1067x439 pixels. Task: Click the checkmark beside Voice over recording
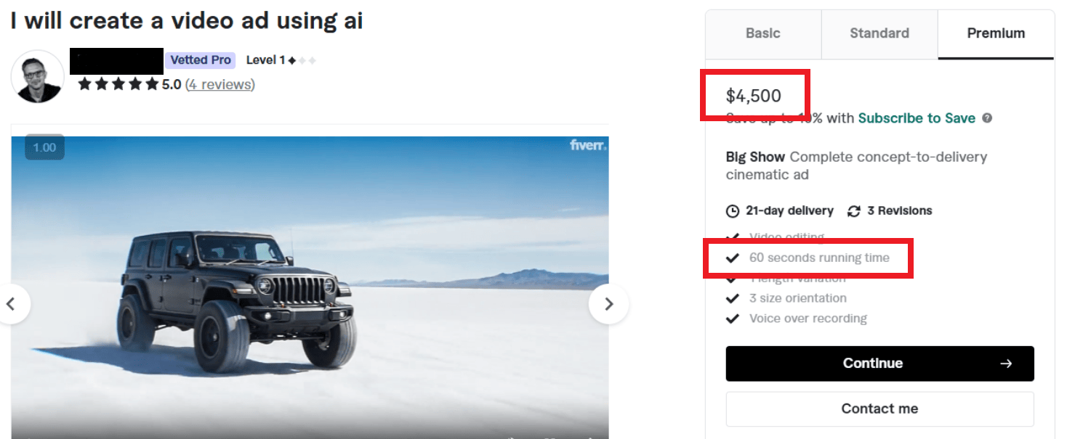(x=733, y=319)
